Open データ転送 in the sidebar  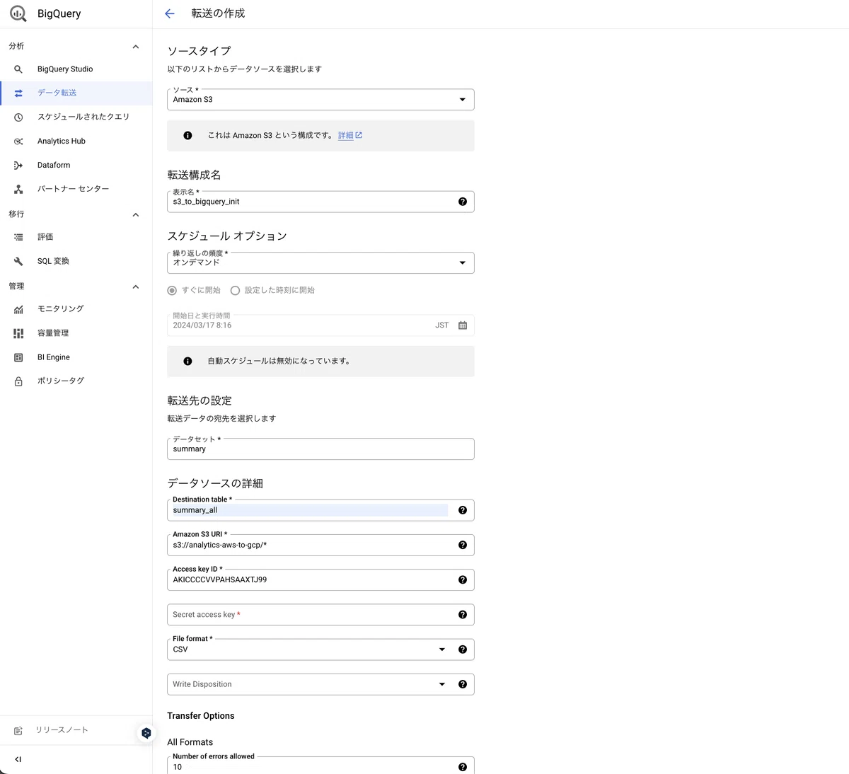click(x=76, y=93)
